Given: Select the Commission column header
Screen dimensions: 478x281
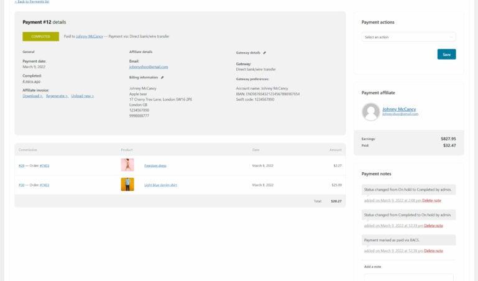Looking at the screenshot, I should point(28,150).
